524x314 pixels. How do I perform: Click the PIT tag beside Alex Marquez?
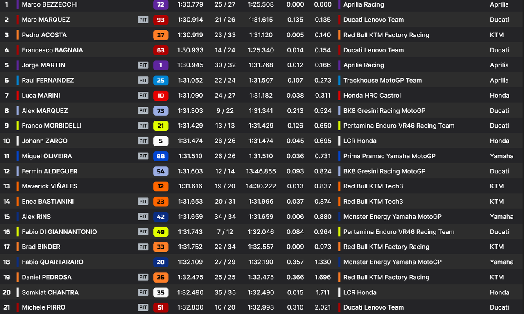tap(143, 110)
